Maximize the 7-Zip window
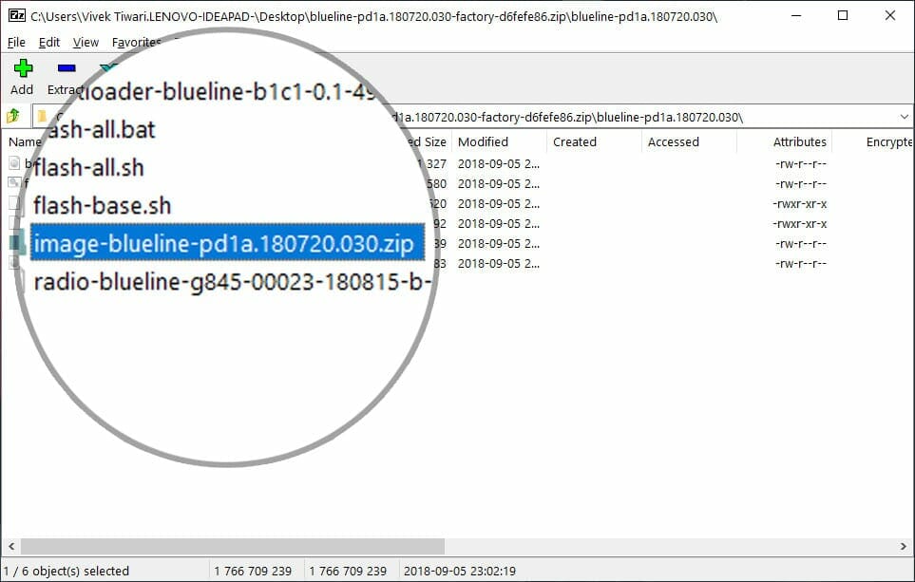The width and height of the screenshot is (915, 582). pos(842,16)
